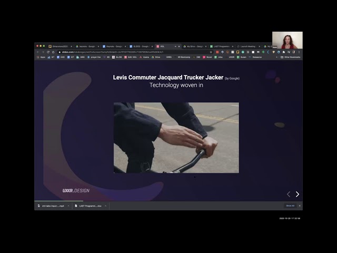This screenshot has height=253, width=337.
Task: Click the UXXR.DESIGN logo text
Action: coord(76,191)
